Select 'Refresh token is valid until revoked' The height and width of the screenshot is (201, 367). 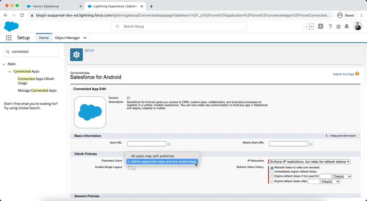coord(272,168)
